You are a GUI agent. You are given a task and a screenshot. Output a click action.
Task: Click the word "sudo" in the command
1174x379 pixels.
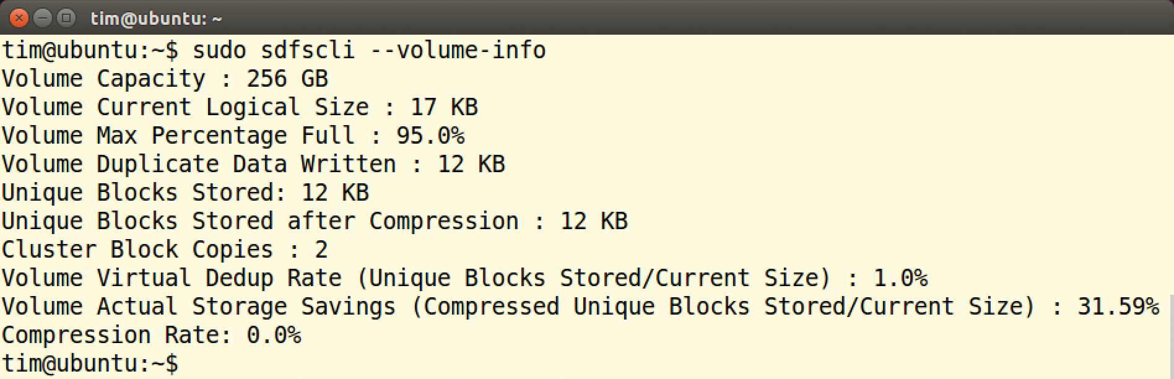click(x=219, y=50)
